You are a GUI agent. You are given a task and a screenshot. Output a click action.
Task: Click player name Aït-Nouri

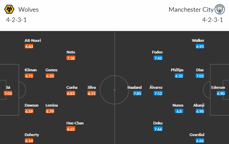[x=33, y=40]
